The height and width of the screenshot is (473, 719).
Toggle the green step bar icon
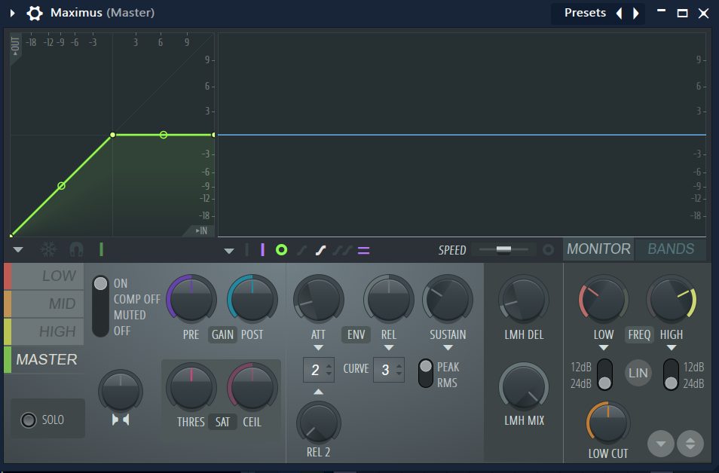coord(101,249)
